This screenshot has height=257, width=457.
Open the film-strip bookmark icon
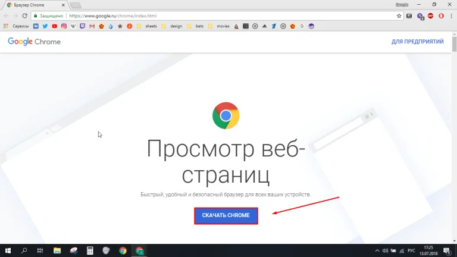pyautogui.click(x=246, y=26)
